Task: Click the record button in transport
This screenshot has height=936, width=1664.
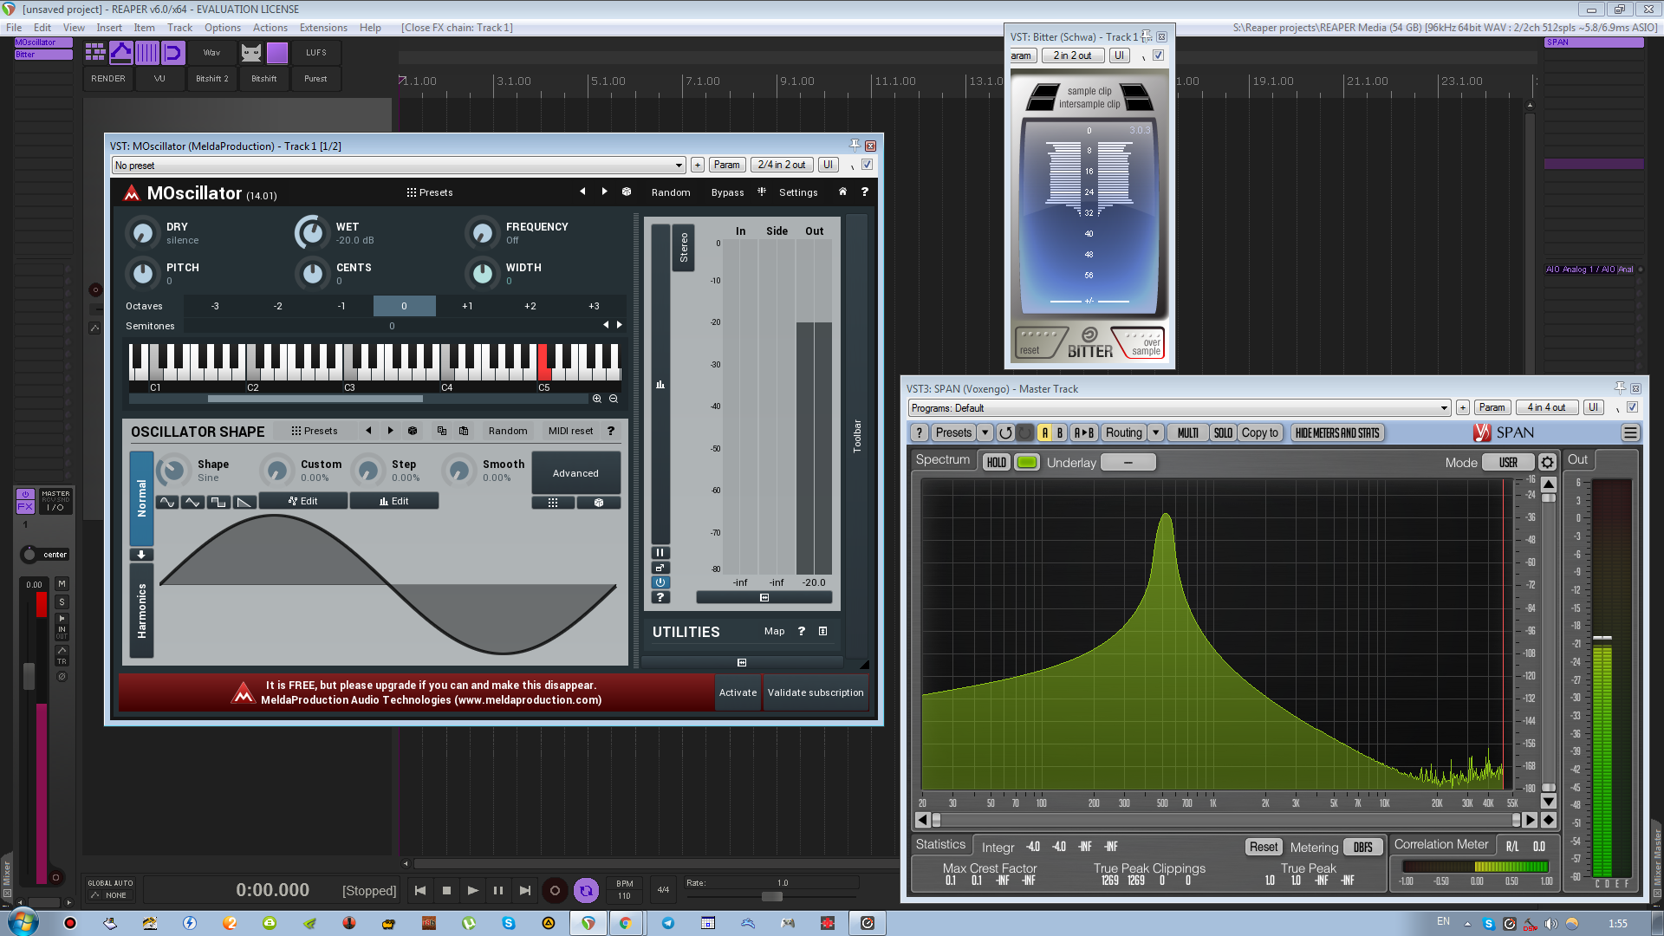Action: tap(555, 890)
